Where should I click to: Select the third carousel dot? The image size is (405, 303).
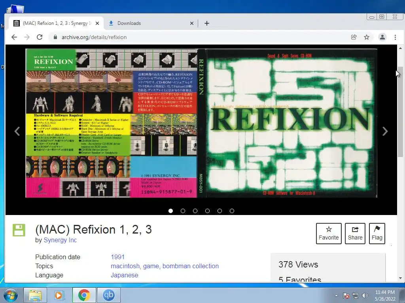click(x=195, y=211)
